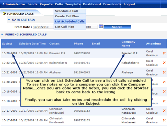Delete the 10-21-2009 Akshaya call
167x126 pixels.
click(x=164, y=72)
